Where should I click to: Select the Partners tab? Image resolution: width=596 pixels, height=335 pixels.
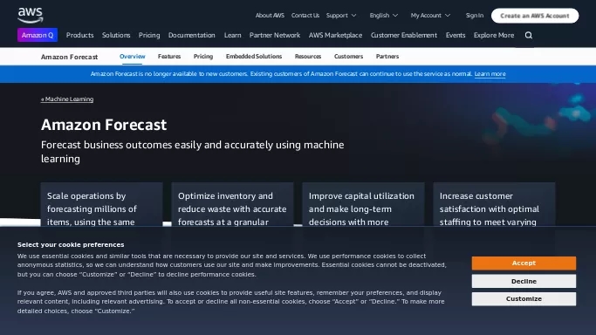387,56
